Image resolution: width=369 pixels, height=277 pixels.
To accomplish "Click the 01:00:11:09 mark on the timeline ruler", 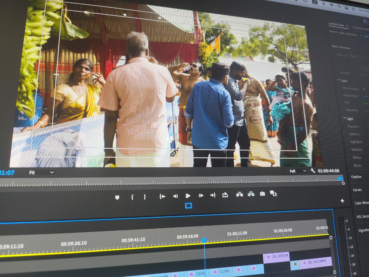I will 237,234.
